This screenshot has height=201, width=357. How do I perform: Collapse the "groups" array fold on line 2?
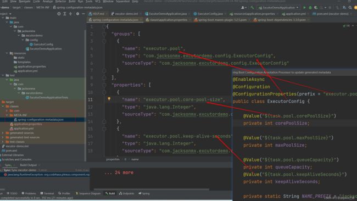point(104,34)
